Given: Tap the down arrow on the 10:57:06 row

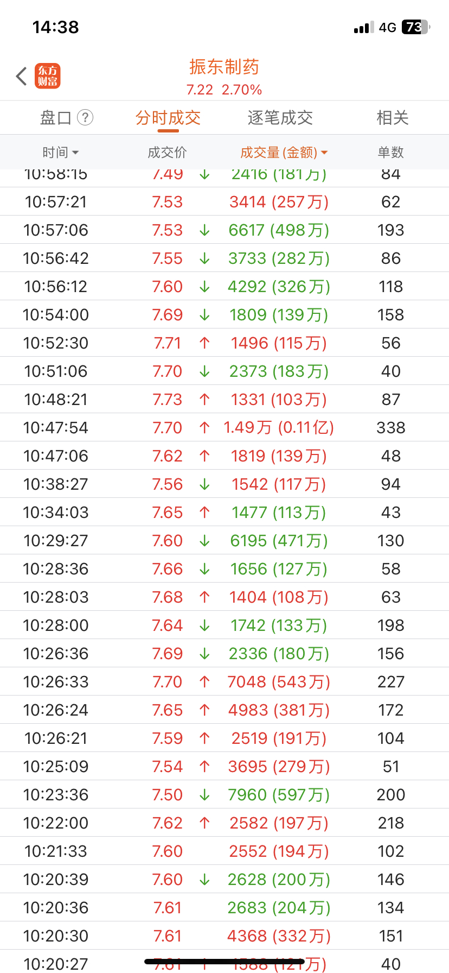Looking at the screenshot, I should pyautogui.click(x=204, y=230).
